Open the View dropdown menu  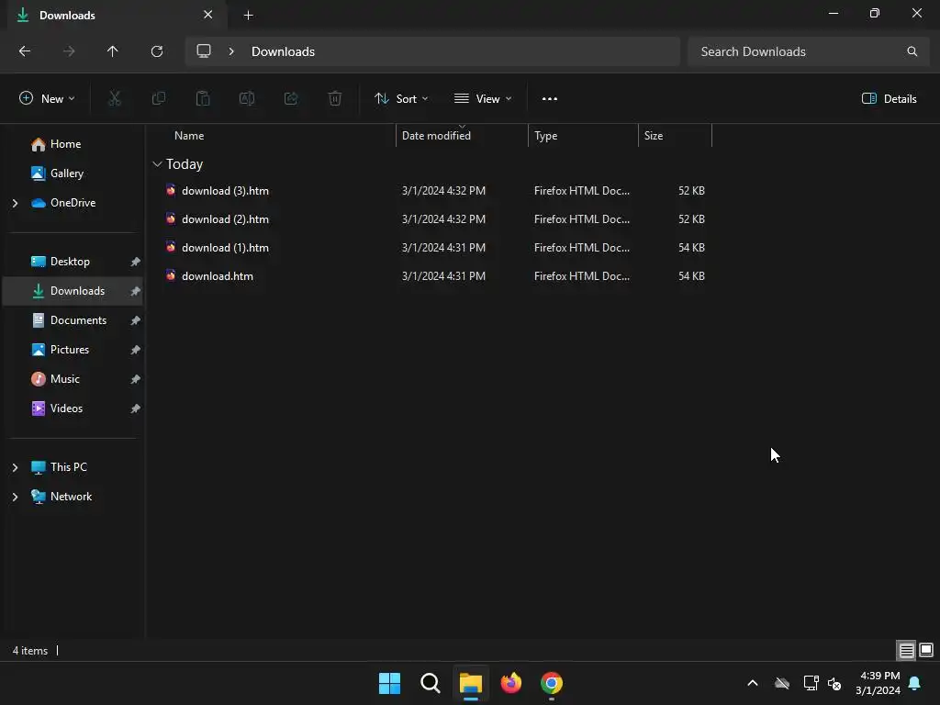(483, 99)
